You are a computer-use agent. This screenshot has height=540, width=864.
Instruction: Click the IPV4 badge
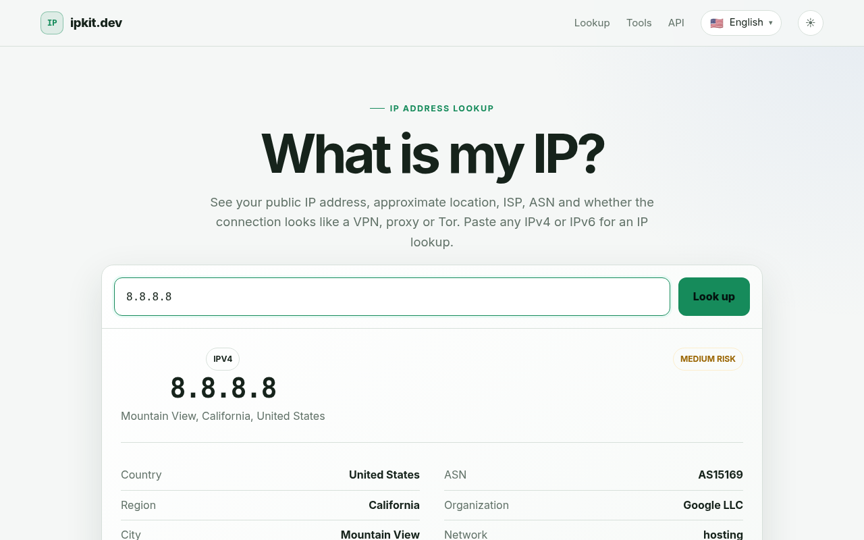(x=223, y=359)
